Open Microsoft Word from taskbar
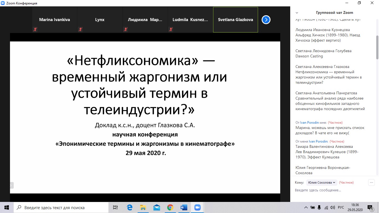This screenshot has height=213, width=379. [184, 207]
